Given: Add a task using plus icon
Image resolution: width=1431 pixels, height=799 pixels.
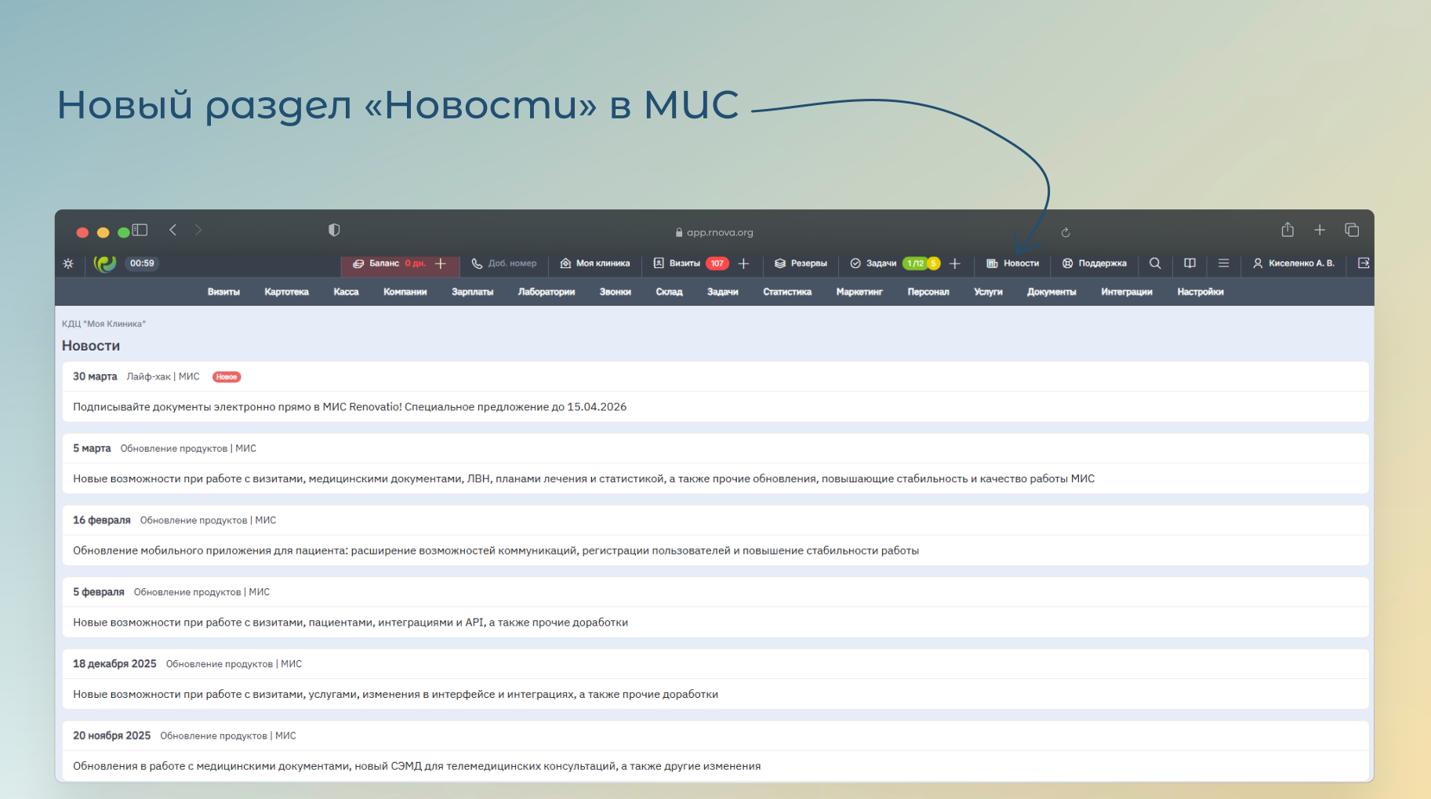Looking at the screenshot, I should pos(954,263).
